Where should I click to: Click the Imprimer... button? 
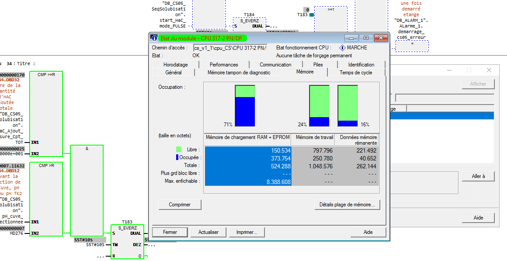tap(247, 232)
